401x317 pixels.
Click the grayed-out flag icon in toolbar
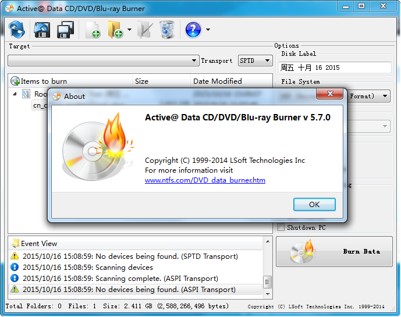tap(144, 29)
